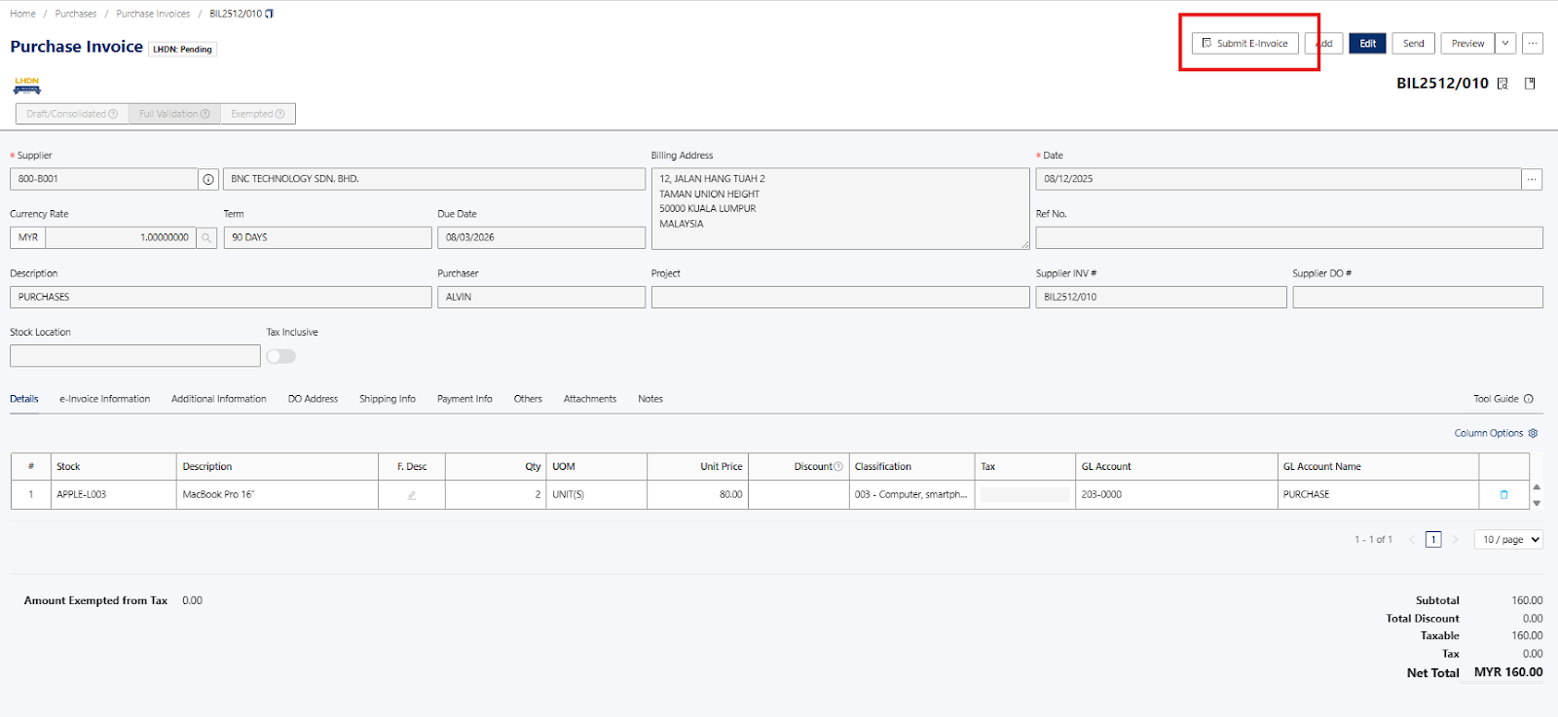Click the supplier info icon beside 800-B001

click(x=208, y=179)
